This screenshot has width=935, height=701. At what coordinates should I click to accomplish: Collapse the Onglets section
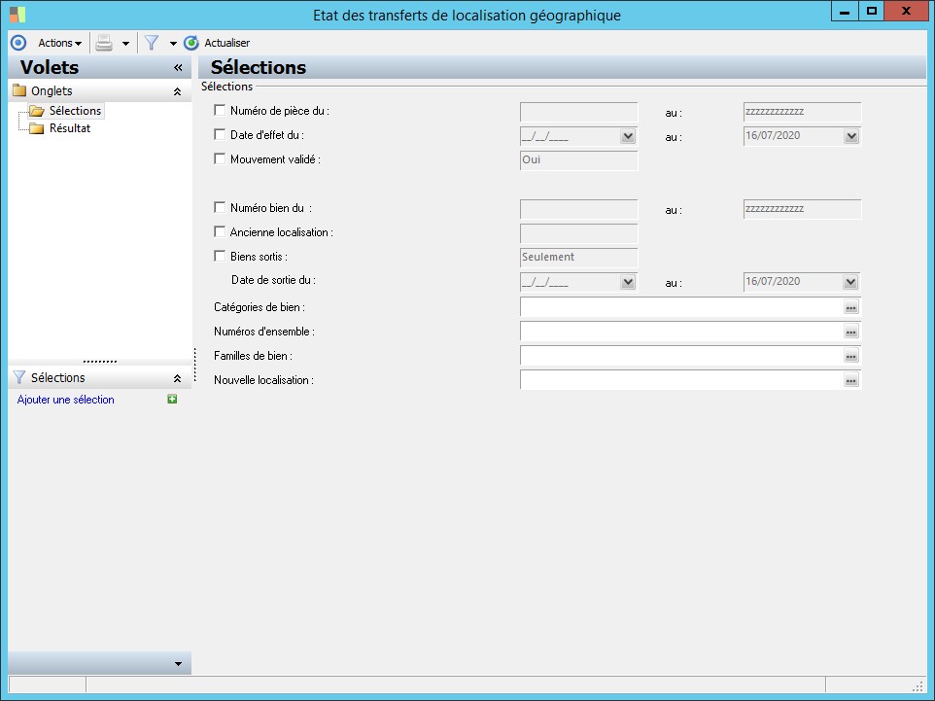click(x=177, y=91)
